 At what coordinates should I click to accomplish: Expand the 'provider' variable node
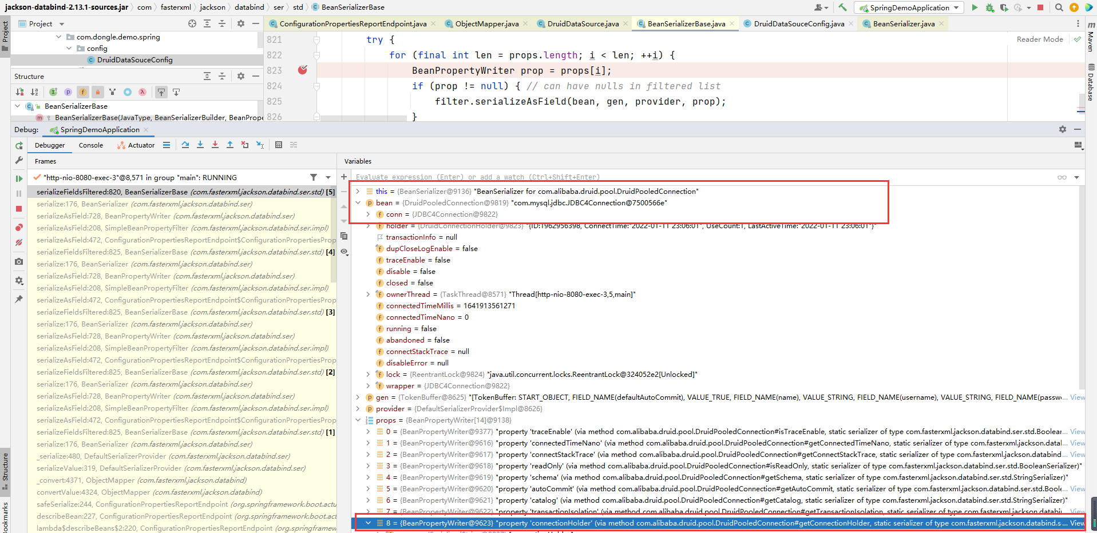[358, 408]
